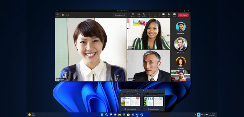Click the Request control button

click(120, 15)
